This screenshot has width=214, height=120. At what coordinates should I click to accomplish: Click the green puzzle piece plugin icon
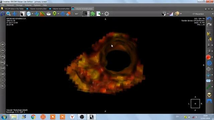[x=93, y=14]
